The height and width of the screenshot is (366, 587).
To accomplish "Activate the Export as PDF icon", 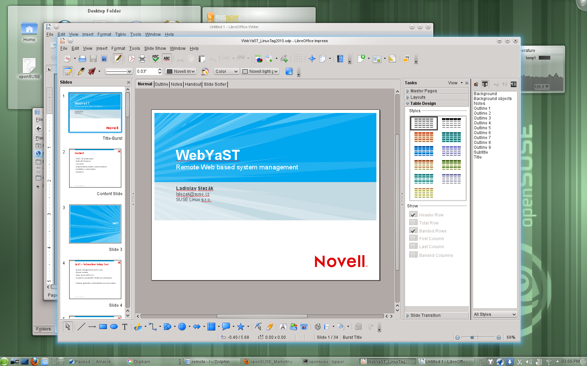I will coord(131,59).
